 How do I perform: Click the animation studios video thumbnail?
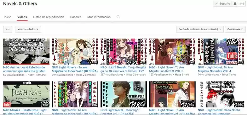point(26,52)
